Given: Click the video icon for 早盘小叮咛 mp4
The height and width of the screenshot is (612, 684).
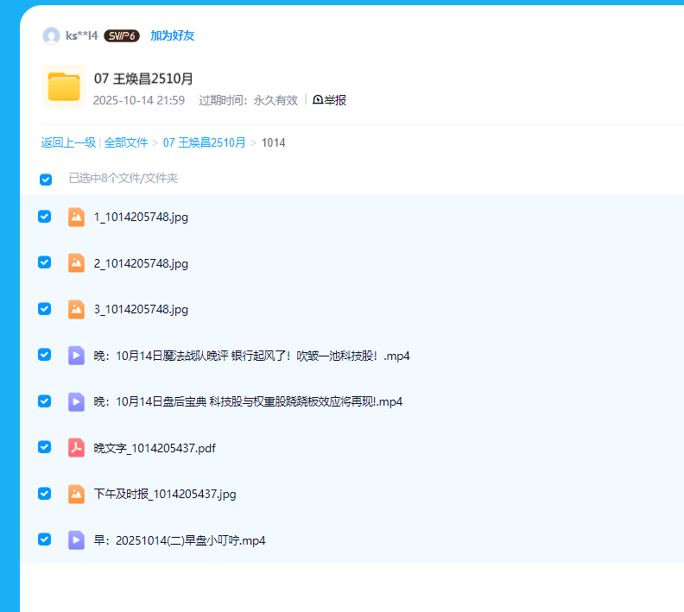Looking at the screenshot, I should (x=76, y=539).
